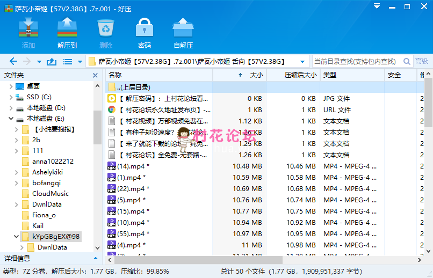Image resolution: width=433 pixels, height=278 pixels.
Task: Select the (15).mp4 file icon
Action: tap(112, 211)
